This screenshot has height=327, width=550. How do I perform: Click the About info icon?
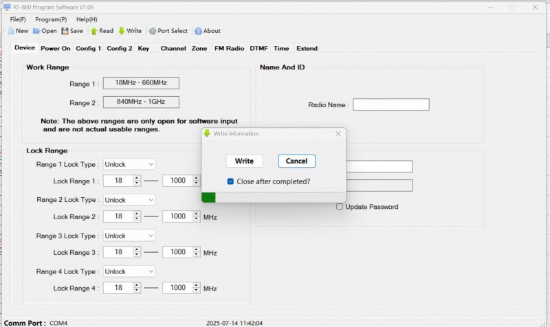pyautogui.click(x=198, y=31)
